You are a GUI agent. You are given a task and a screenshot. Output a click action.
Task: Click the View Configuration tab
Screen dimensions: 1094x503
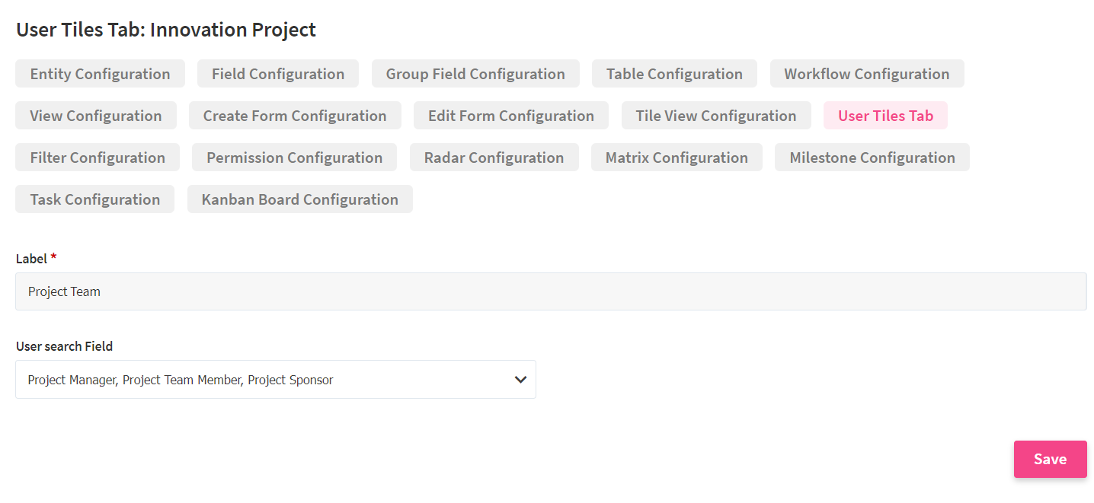[x=96, y=116]
